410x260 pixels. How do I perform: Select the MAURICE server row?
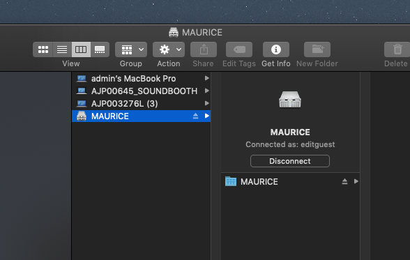(x=141, y=116)
